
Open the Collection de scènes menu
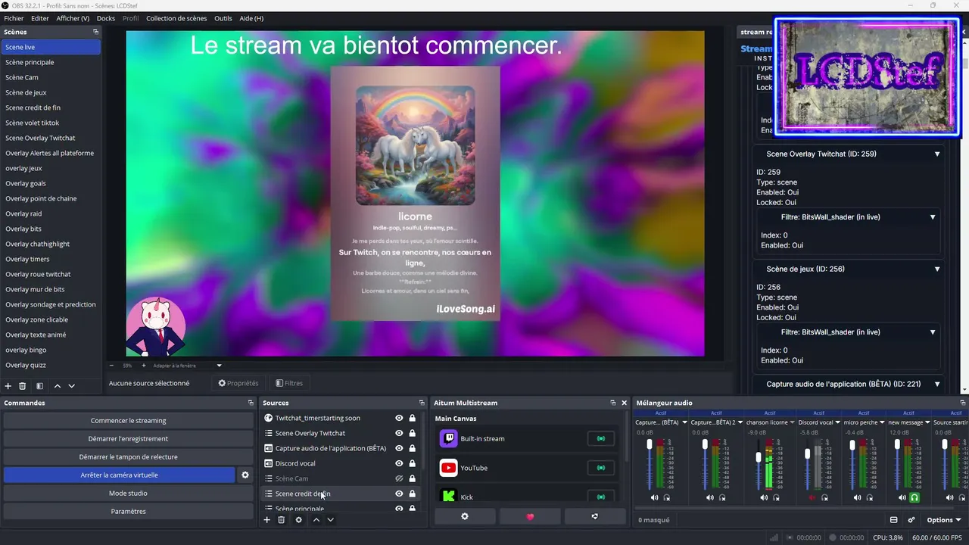(x=176, y=18)
